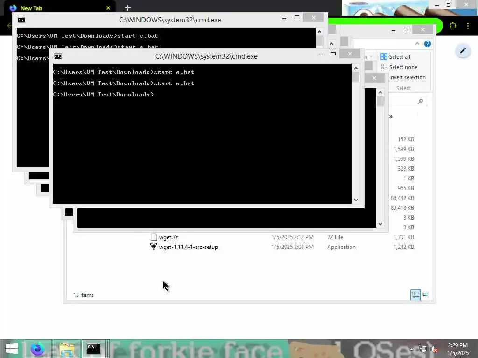Select the wget.7z file
The width and height of the screenshot is (478, 358).
pyautogui.click(x=168, y=237)
